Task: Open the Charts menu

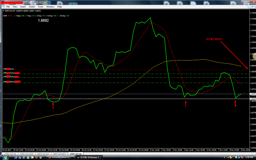Action: [32, 7]
